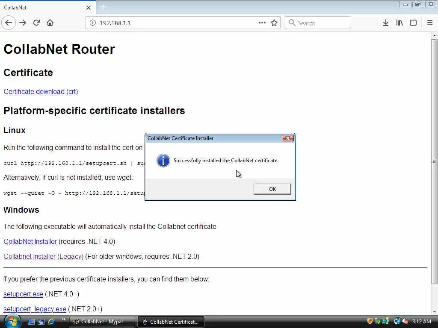Click the 3:12 AM clock
This screenshot has width=438, height=328.
pyautogui.click(x=421, y=321)
